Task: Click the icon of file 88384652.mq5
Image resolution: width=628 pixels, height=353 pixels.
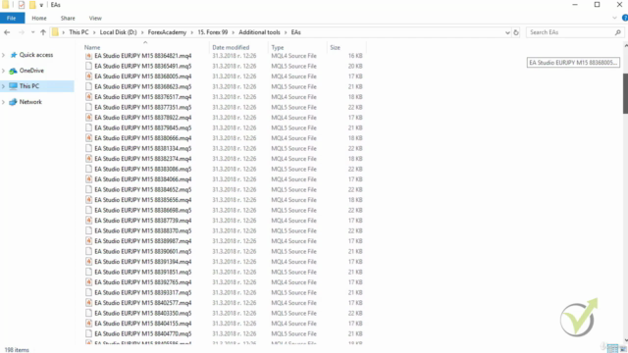Action: [88, 189]
